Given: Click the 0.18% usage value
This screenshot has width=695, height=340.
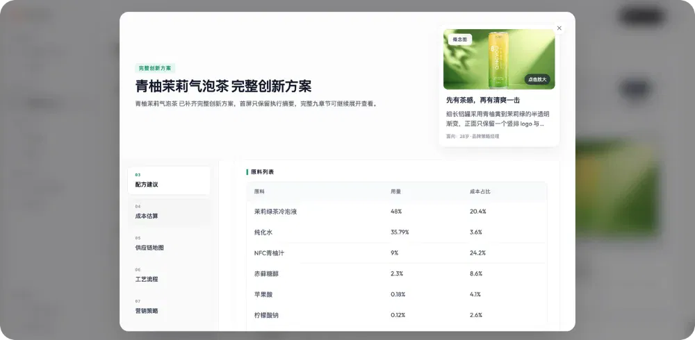Looking at the screenshot, I should tap(398, 294).
